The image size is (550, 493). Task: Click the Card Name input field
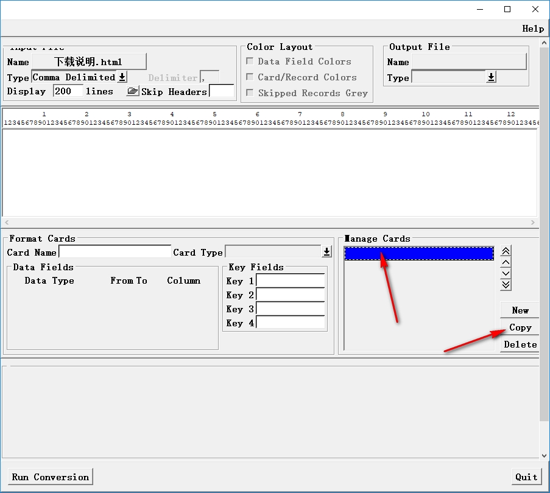115,252
